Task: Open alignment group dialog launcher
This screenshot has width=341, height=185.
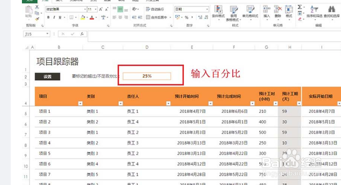Action: point(171,26)
